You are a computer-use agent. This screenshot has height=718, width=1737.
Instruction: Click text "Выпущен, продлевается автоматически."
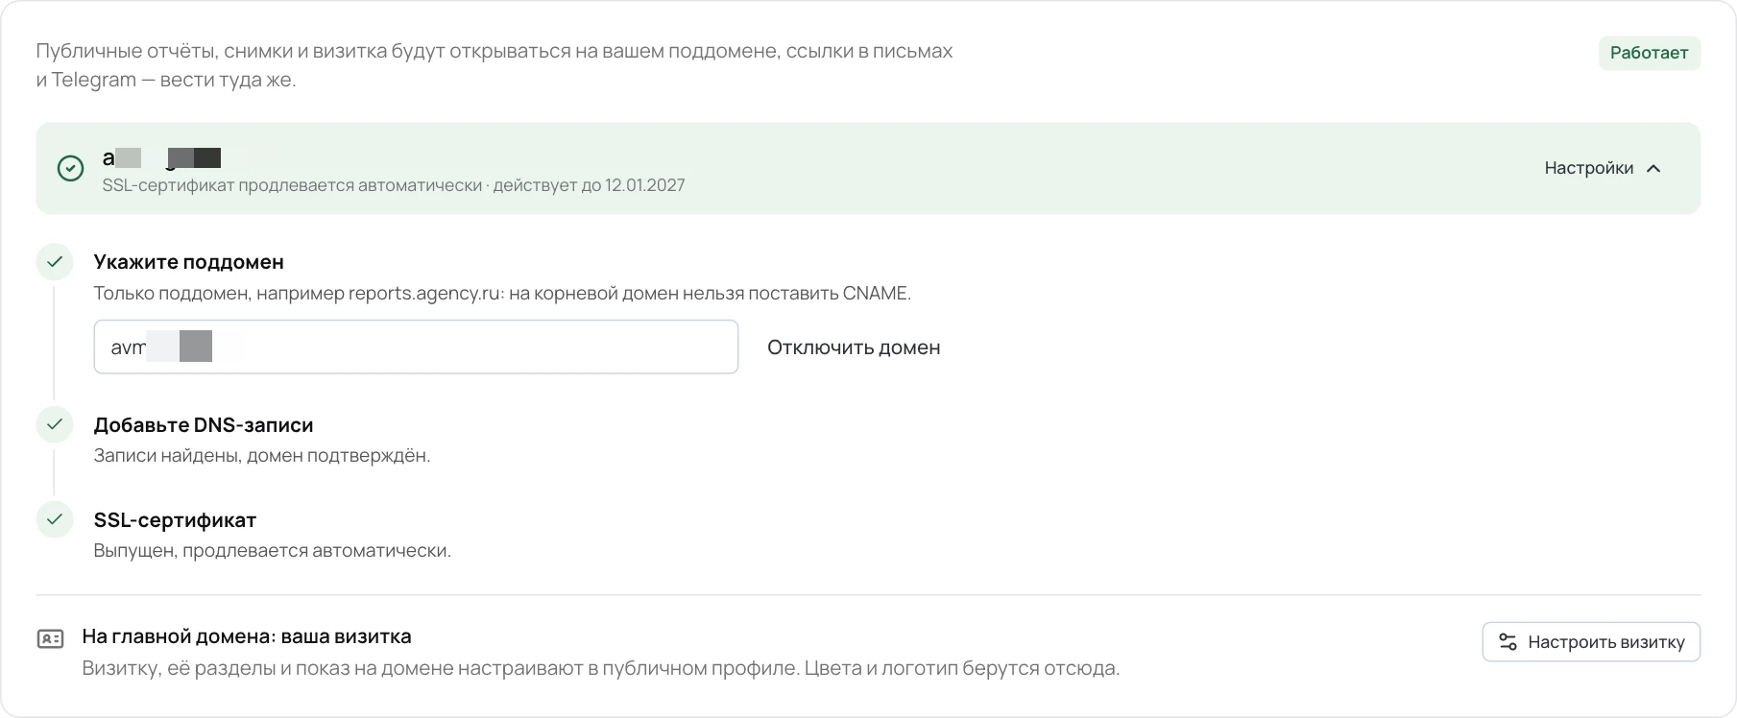coord(272,550)
